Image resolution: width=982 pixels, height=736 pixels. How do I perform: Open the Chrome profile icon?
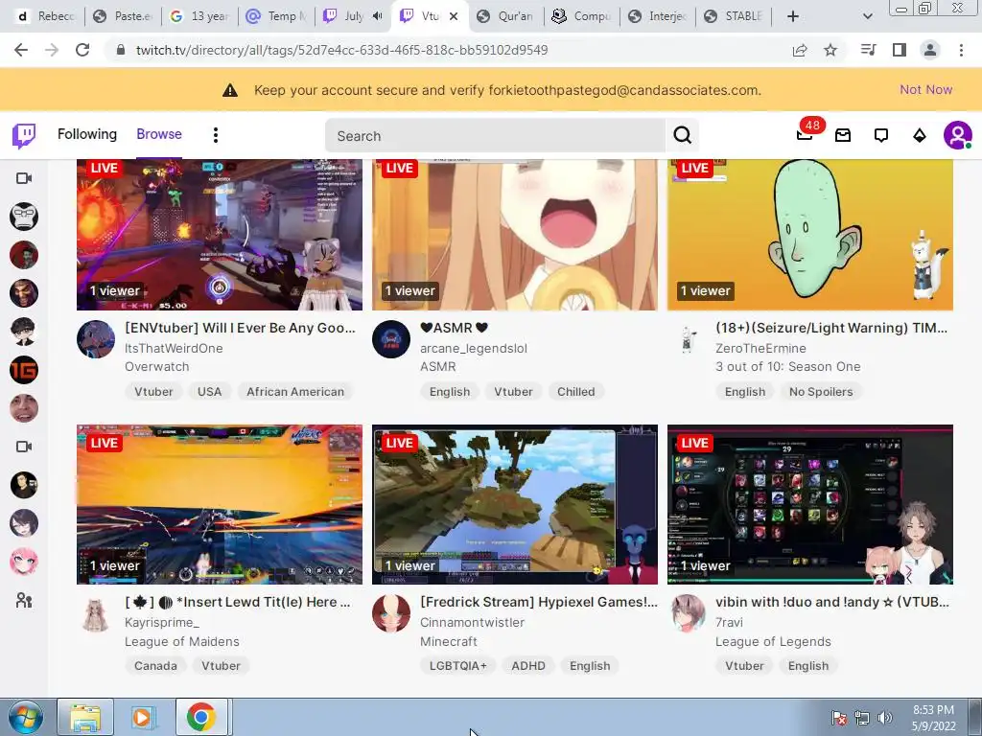930,50
